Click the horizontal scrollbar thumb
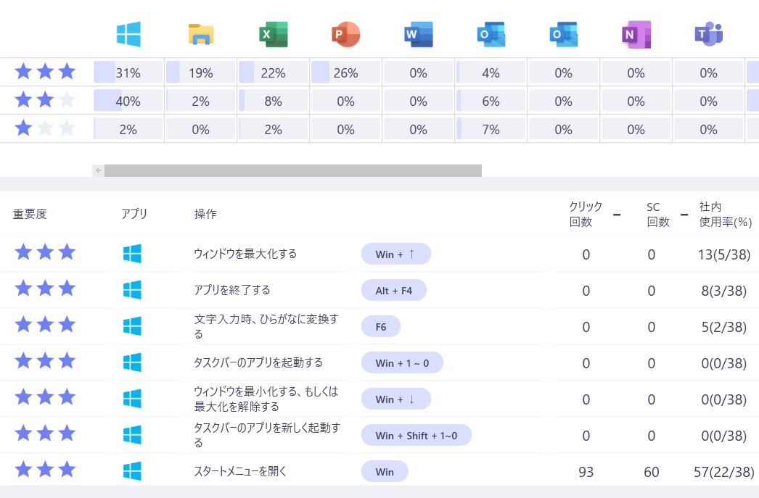This screenshot has width=759, height=498. (293, 170)
